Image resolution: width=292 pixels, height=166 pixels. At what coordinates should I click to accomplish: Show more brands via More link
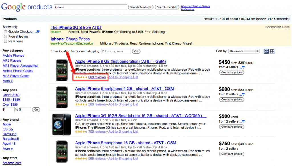click(x=8, y=149)
